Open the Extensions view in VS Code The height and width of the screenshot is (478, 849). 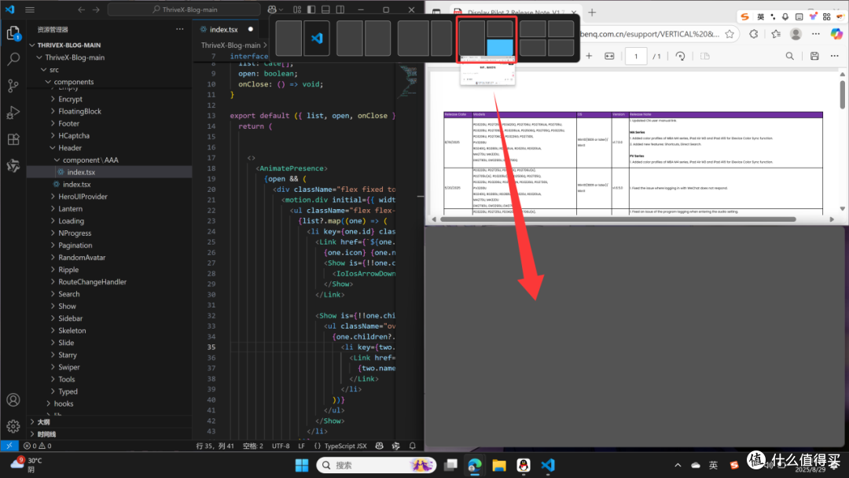coord(13,138)
